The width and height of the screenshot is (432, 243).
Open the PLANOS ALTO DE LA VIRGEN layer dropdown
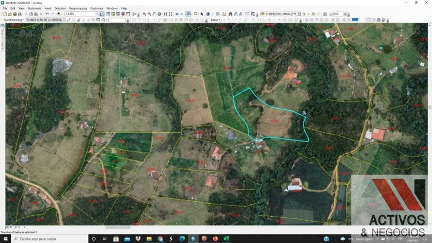[x=64, y=20]
